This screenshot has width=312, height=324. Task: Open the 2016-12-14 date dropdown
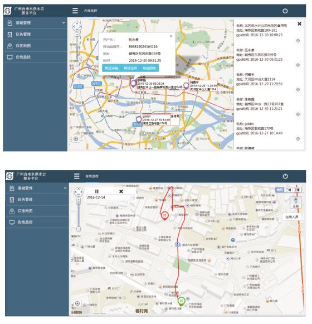click(x=133, y=197)
